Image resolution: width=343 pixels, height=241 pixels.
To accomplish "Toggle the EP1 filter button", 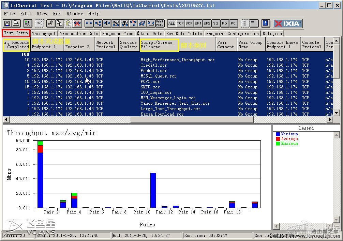I will point(198,23).
